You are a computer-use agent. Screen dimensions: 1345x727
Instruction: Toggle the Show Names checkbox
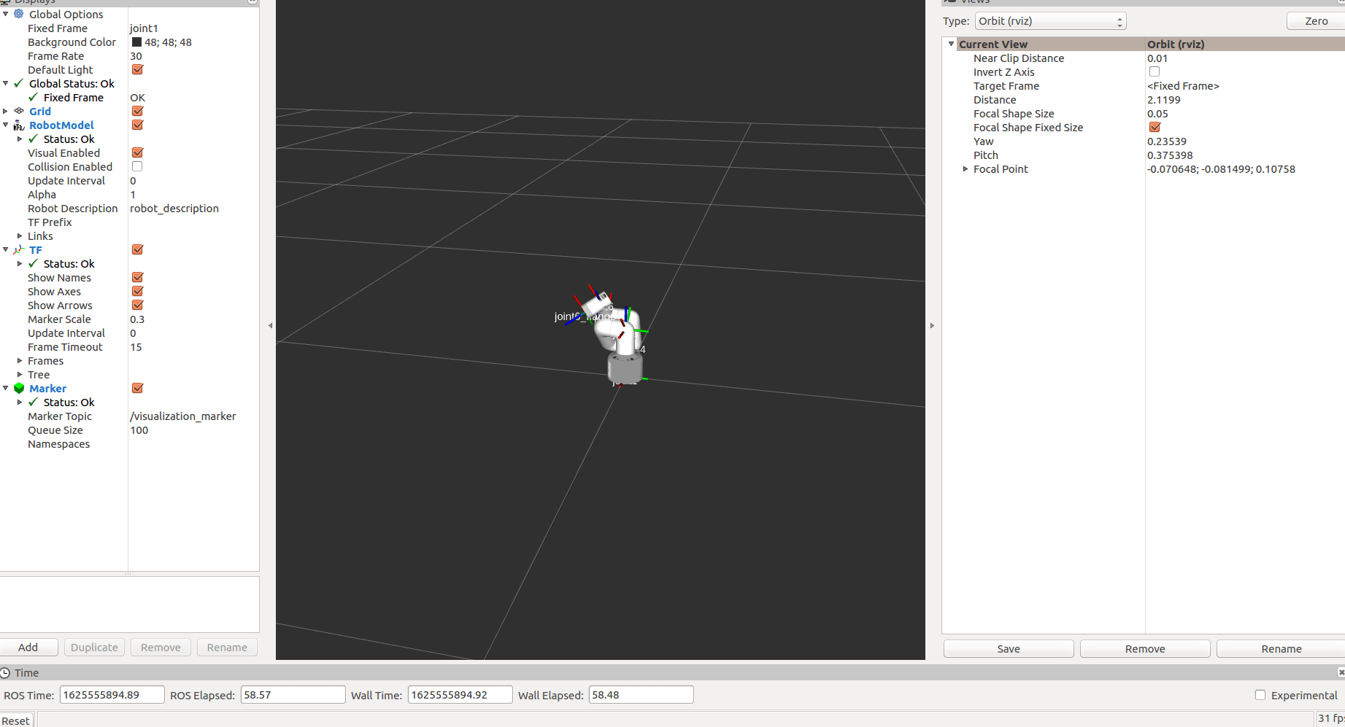click(137, 278)
